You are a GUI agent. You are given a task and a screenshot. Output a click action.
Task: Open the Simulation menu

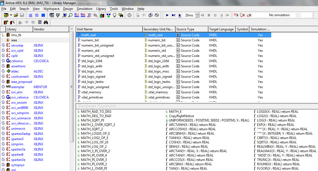coord(84,9)
